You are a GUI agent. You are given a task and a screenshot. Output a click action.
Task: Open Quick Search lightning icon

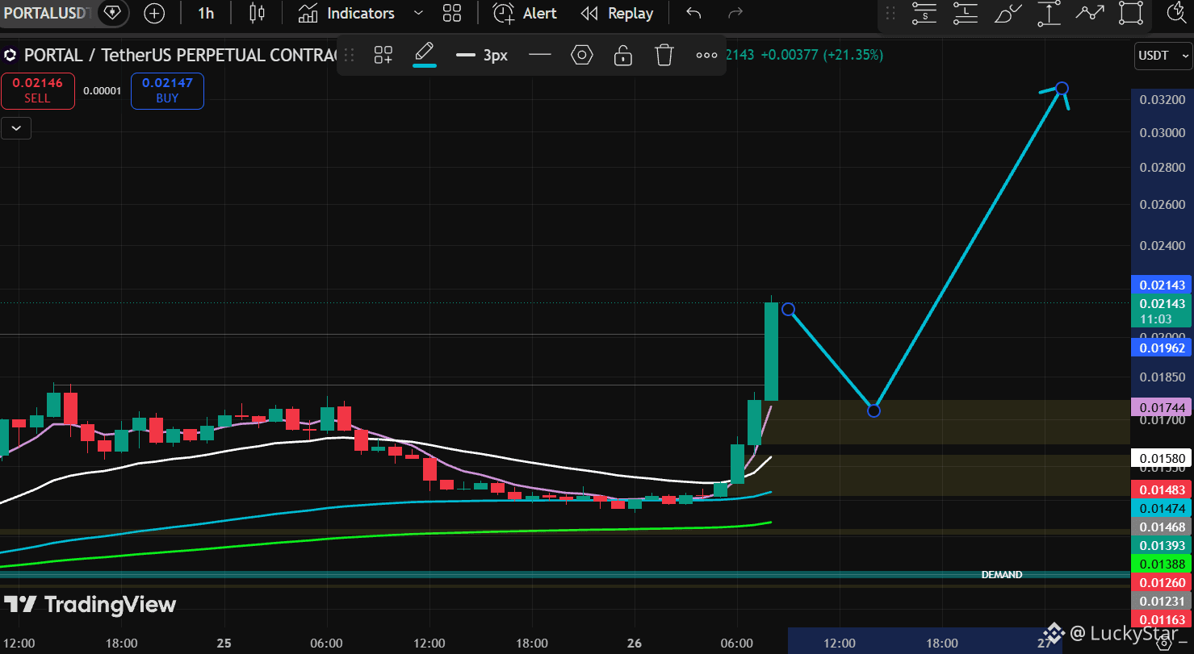(x=1176, y=11)
